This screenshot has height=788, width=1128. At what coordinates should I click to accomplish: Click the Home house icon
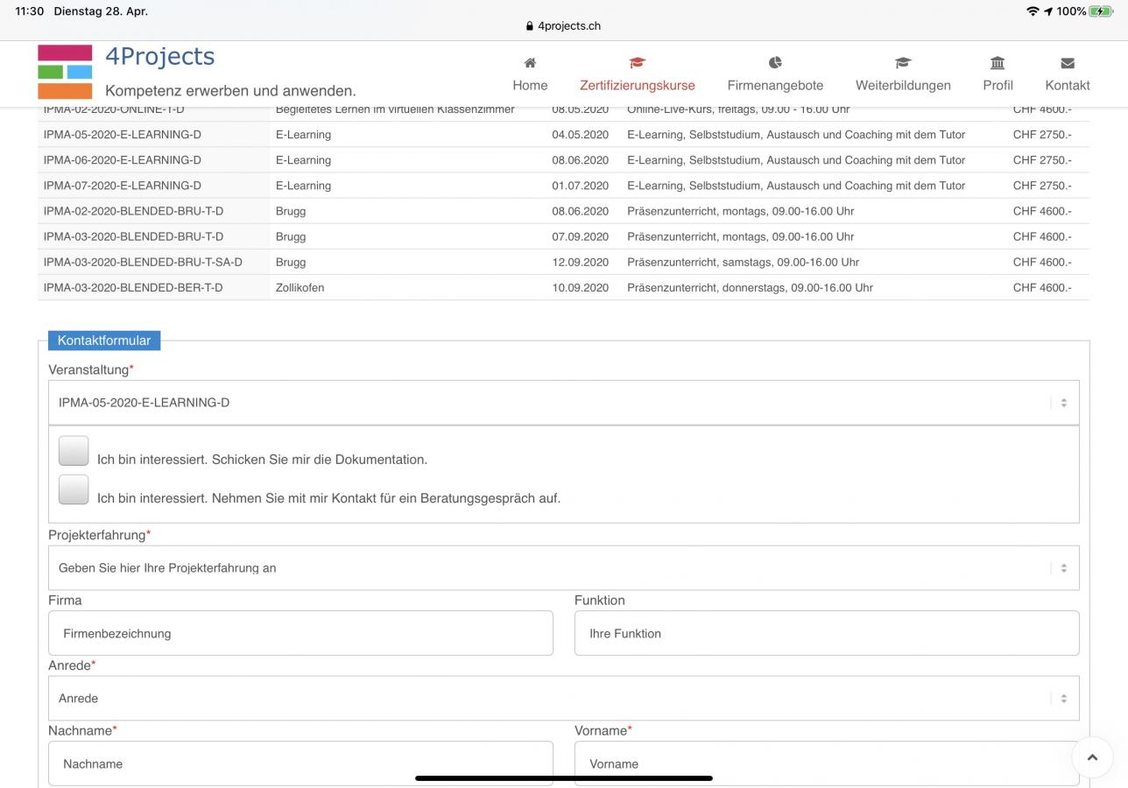coord(530,63)
